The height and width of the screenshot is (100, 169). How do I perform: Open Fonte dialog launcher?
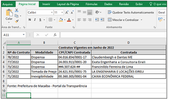pos(73,27)
